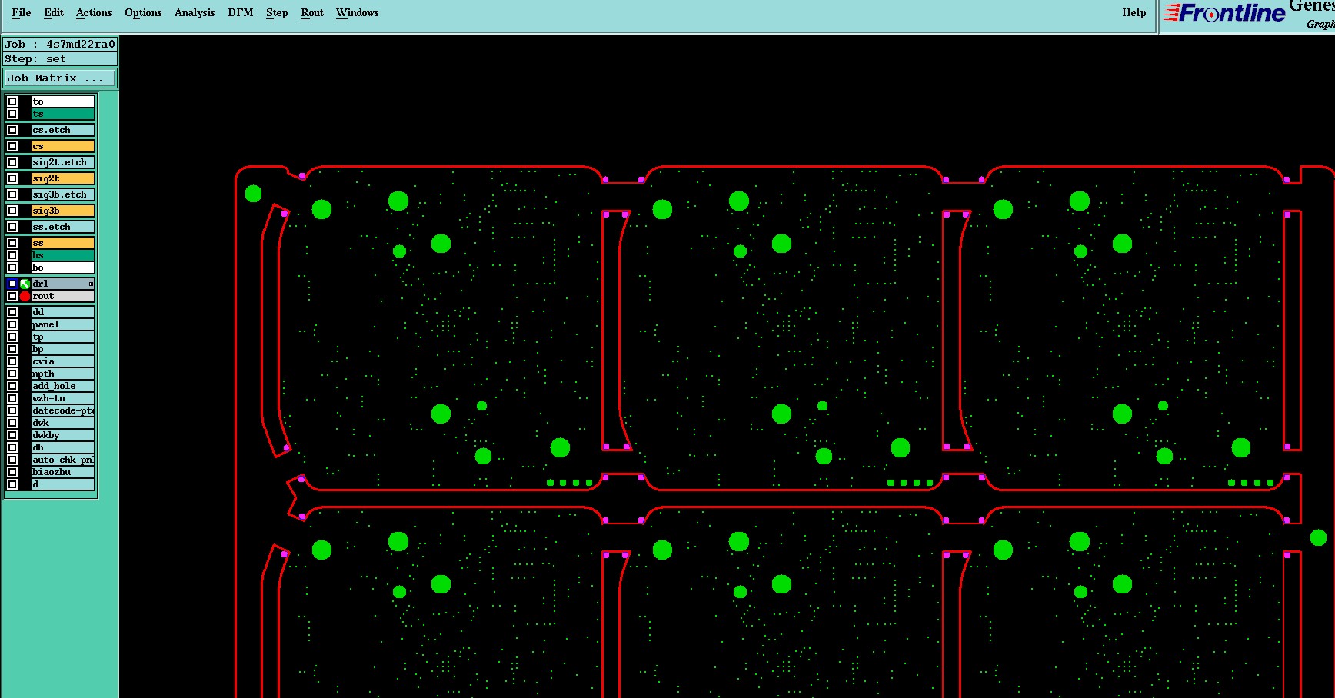Toggle the dd layer checkbox
Image resolution: width=1335 pixels, height=698 pixels.
pyautogui.click(x=12, y=312)
